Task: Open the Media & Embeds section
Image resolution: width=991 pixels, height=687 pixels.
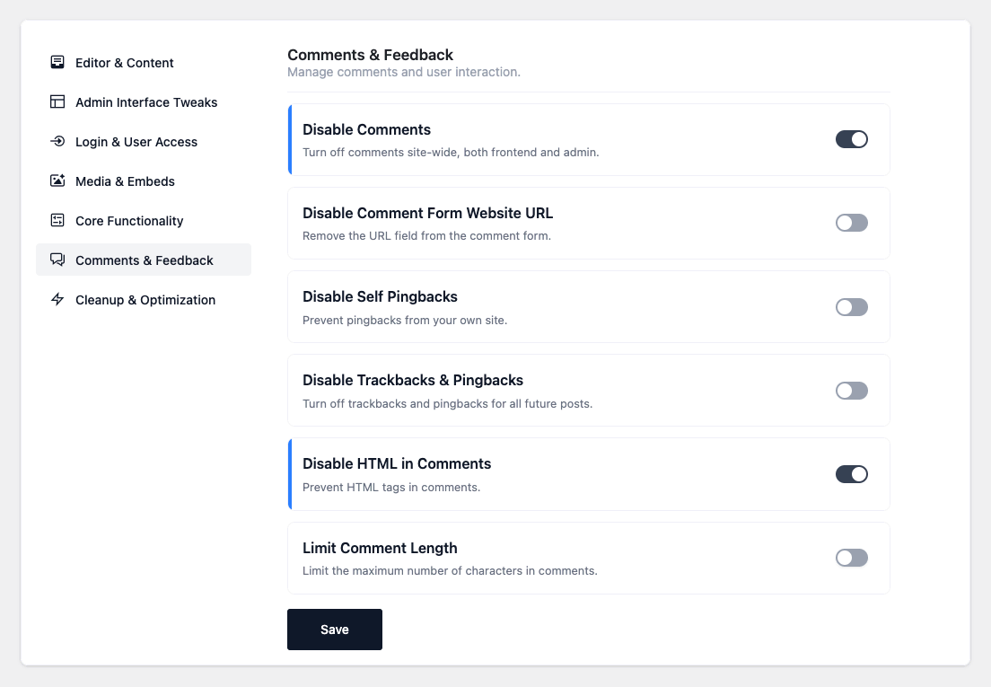Action: point(125,181)
